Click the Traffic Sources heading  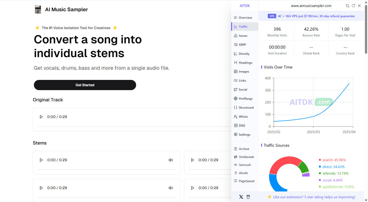276,145
